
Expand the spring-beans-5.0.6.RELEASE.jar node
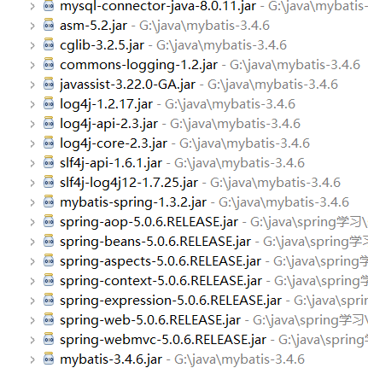pyautogui.click(x=32, y=242)
